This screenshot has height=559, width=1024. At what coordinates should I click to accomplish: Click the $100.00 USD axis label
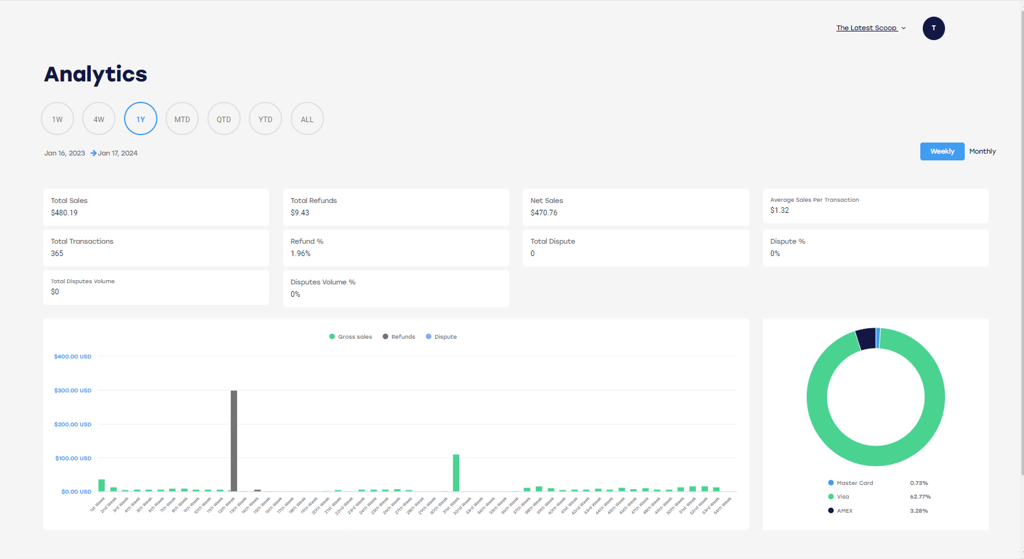point(73,458)
